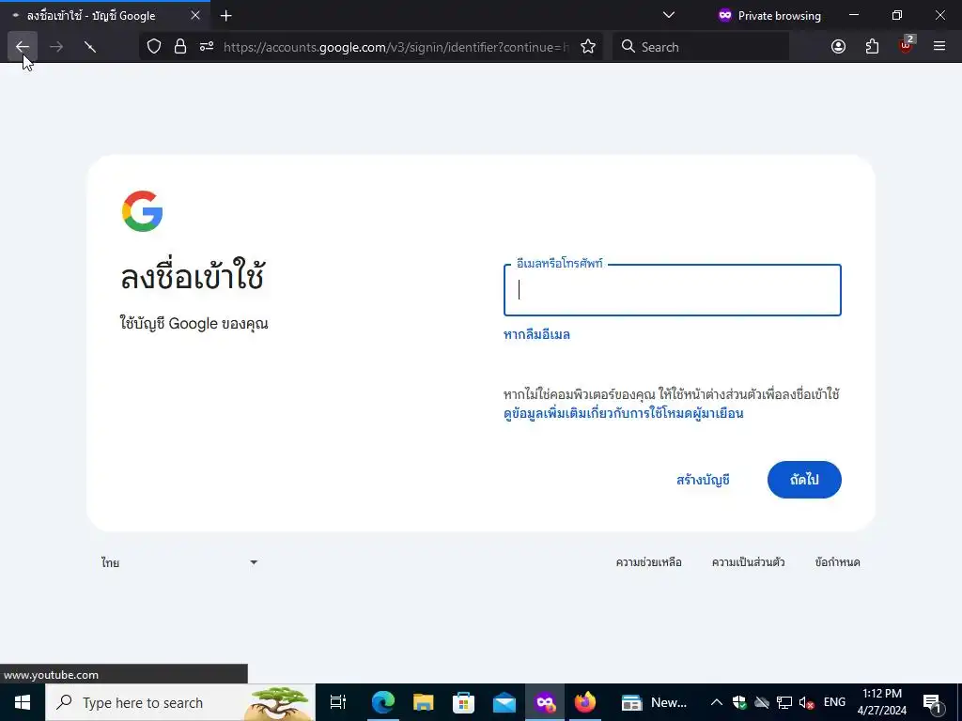Open the extensions puzzle icon

(872, 47)
